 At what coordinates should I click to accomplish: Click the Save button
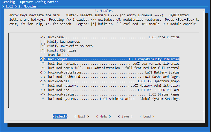point(125,116)
